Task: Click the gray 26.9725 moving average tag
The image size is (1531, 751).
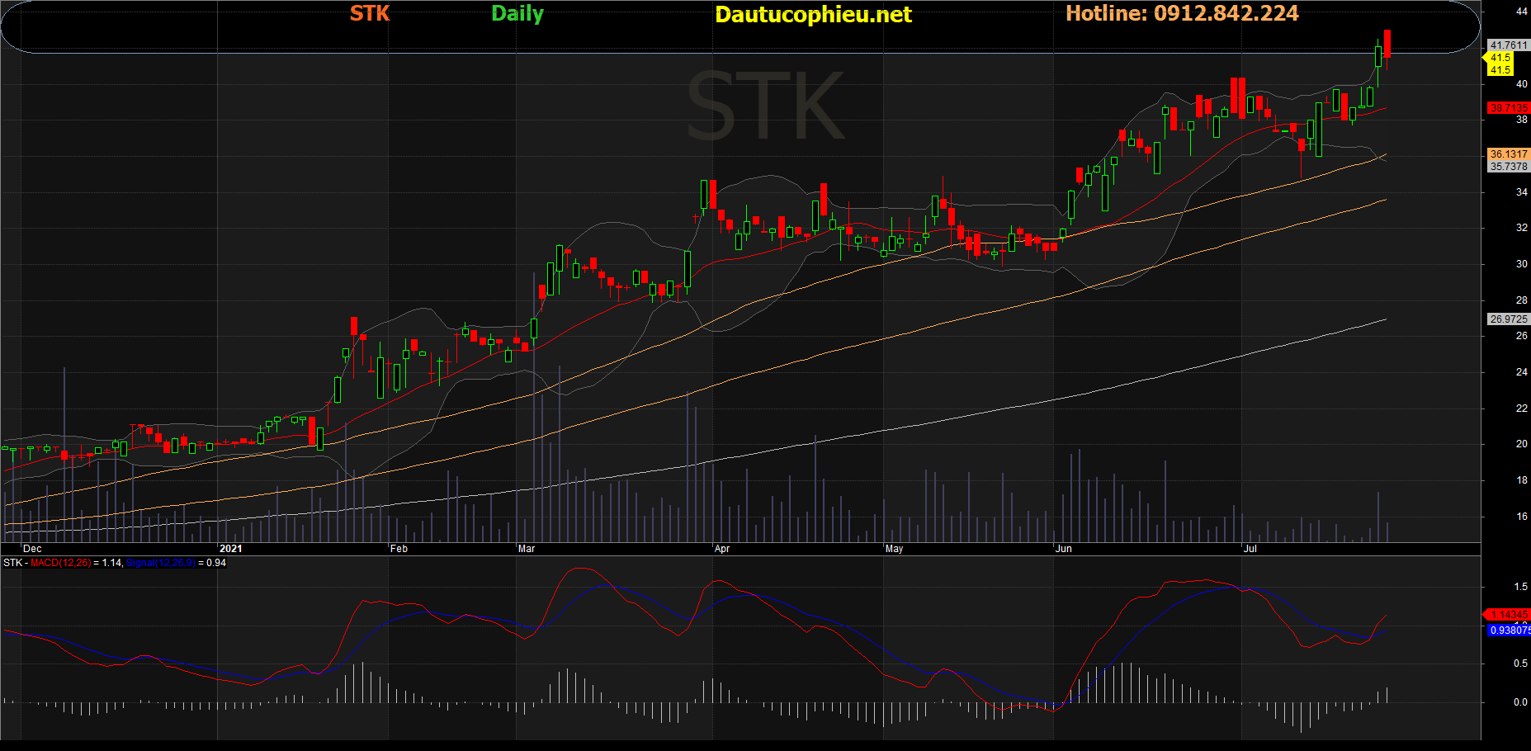Action: coord(1508,319)
